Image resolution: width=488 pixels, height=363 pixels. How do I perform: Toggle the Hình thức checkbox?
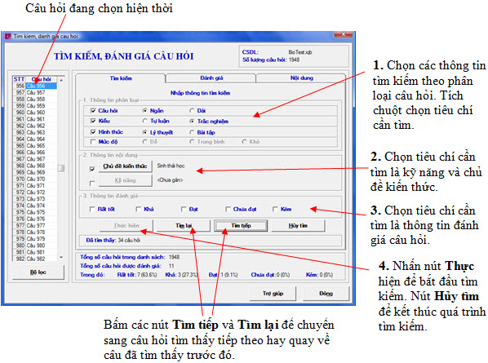pyautogui.click(x=93, y=132)
